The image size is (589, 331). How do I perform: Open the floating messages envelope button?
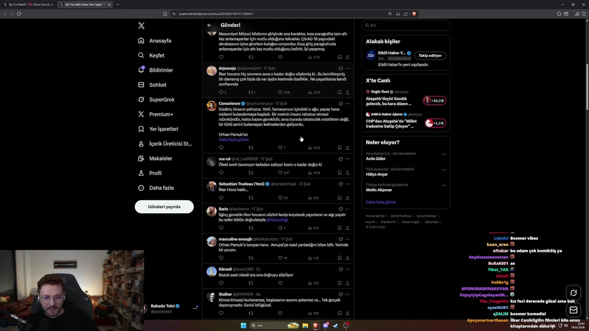[573, 310]
